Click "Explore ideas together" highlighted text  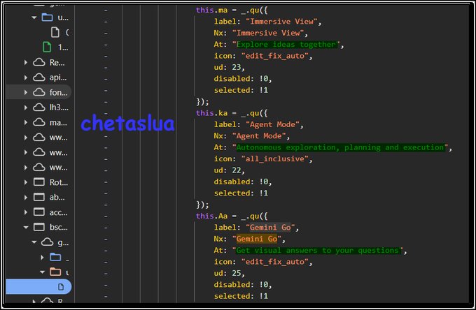click(x=286, y=45)
